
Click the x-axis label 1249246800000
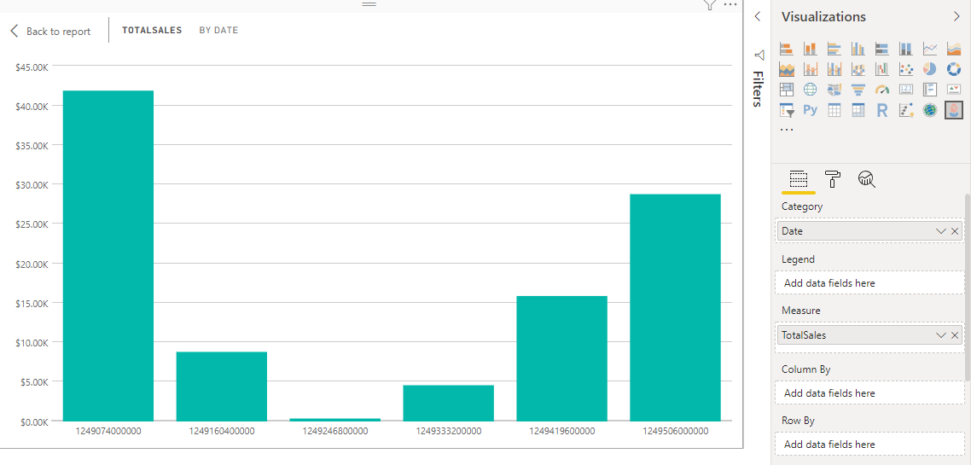pos(335,431)
